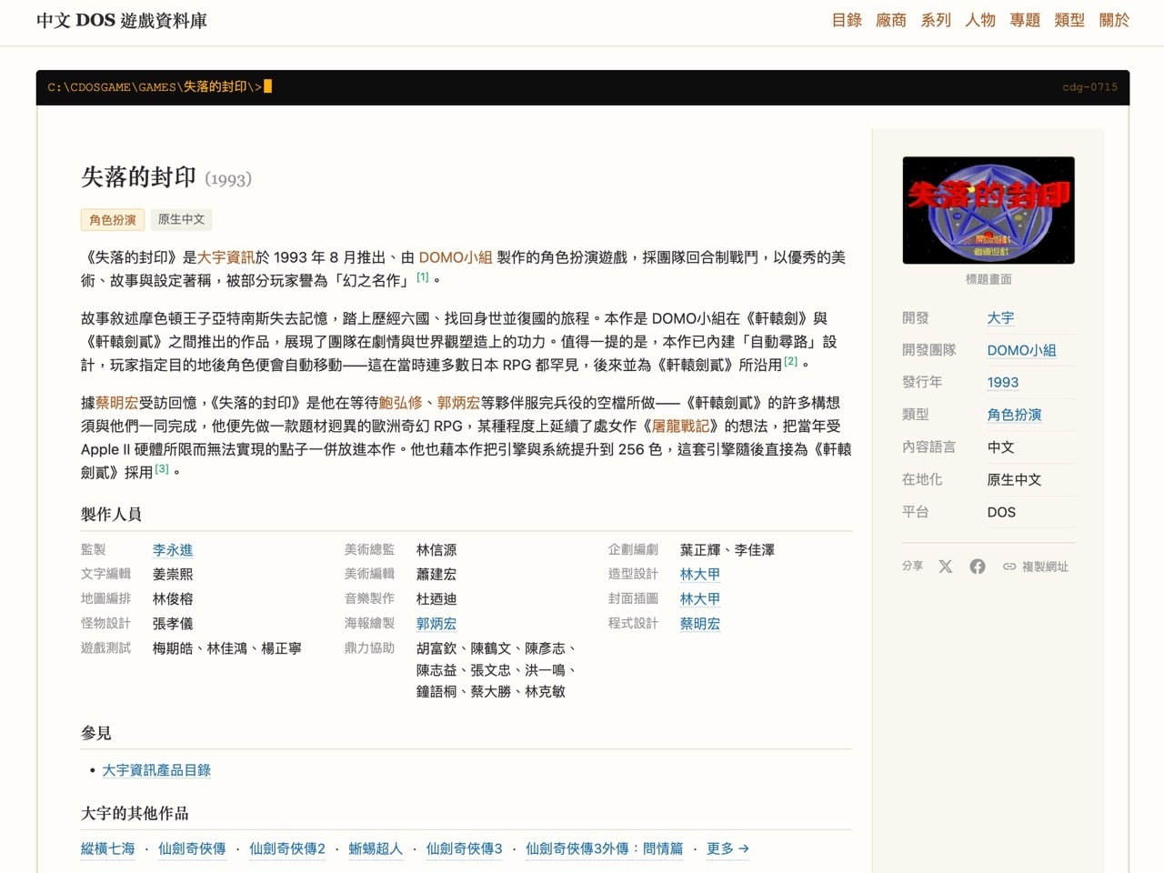Open 封面插圖 credit 林大甲
Image resolution: width=1164 pixels, height=873 pixels.
tap(700, 599)
